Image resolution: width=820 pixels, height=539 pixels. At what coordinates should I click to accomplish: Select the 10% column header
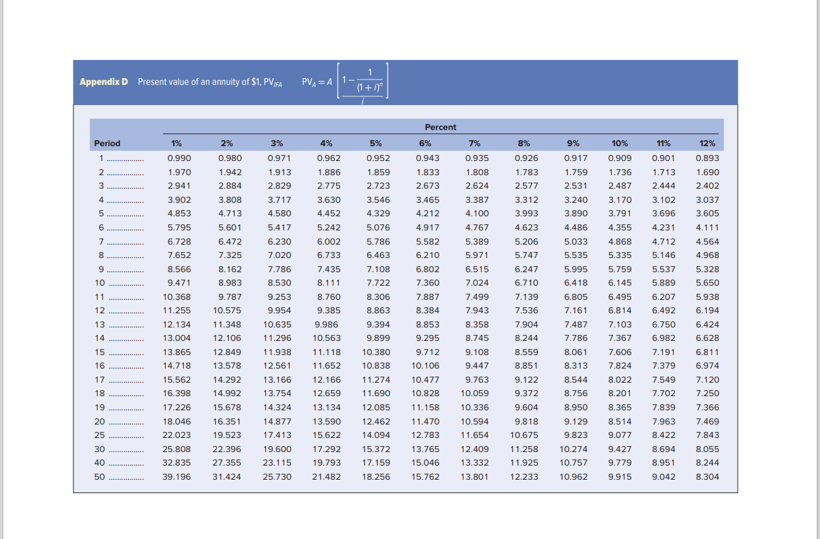click(620, 144)
